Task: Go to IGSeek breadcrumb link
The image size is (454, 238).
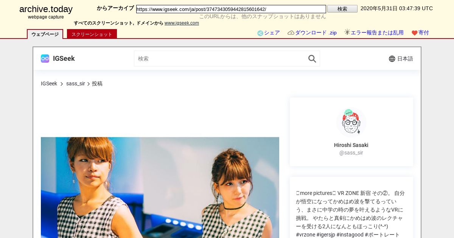Action: 49,83
